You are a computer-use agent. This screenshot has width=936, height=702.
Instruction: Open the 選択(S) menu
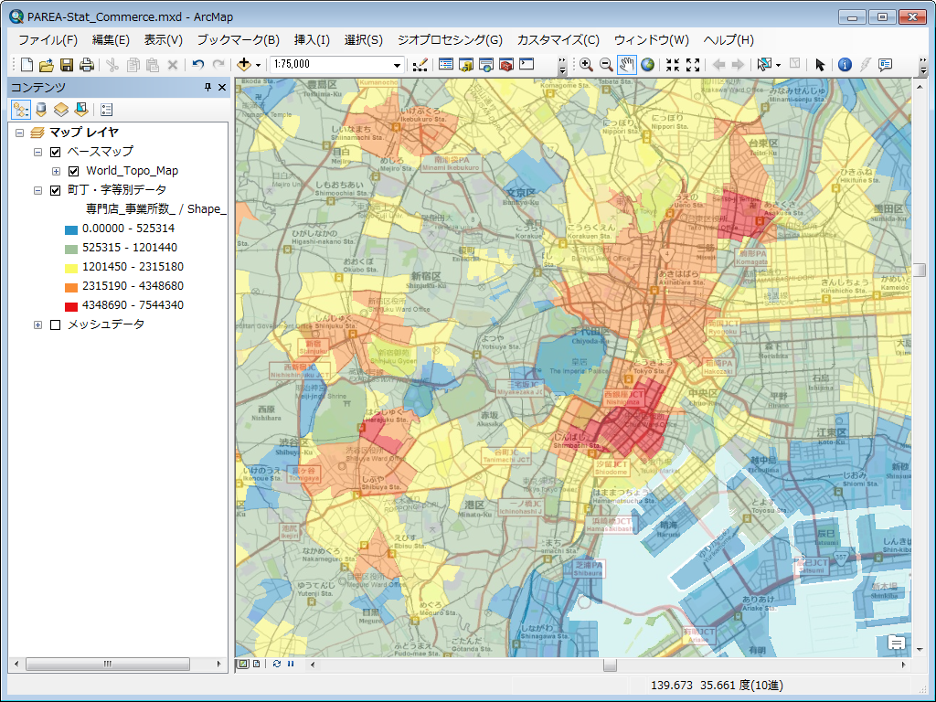364,40
